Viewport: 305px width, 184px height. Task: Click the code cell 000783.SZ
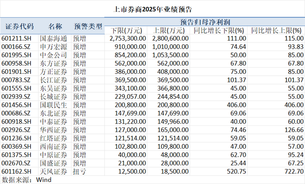click(x=16, y=80)
